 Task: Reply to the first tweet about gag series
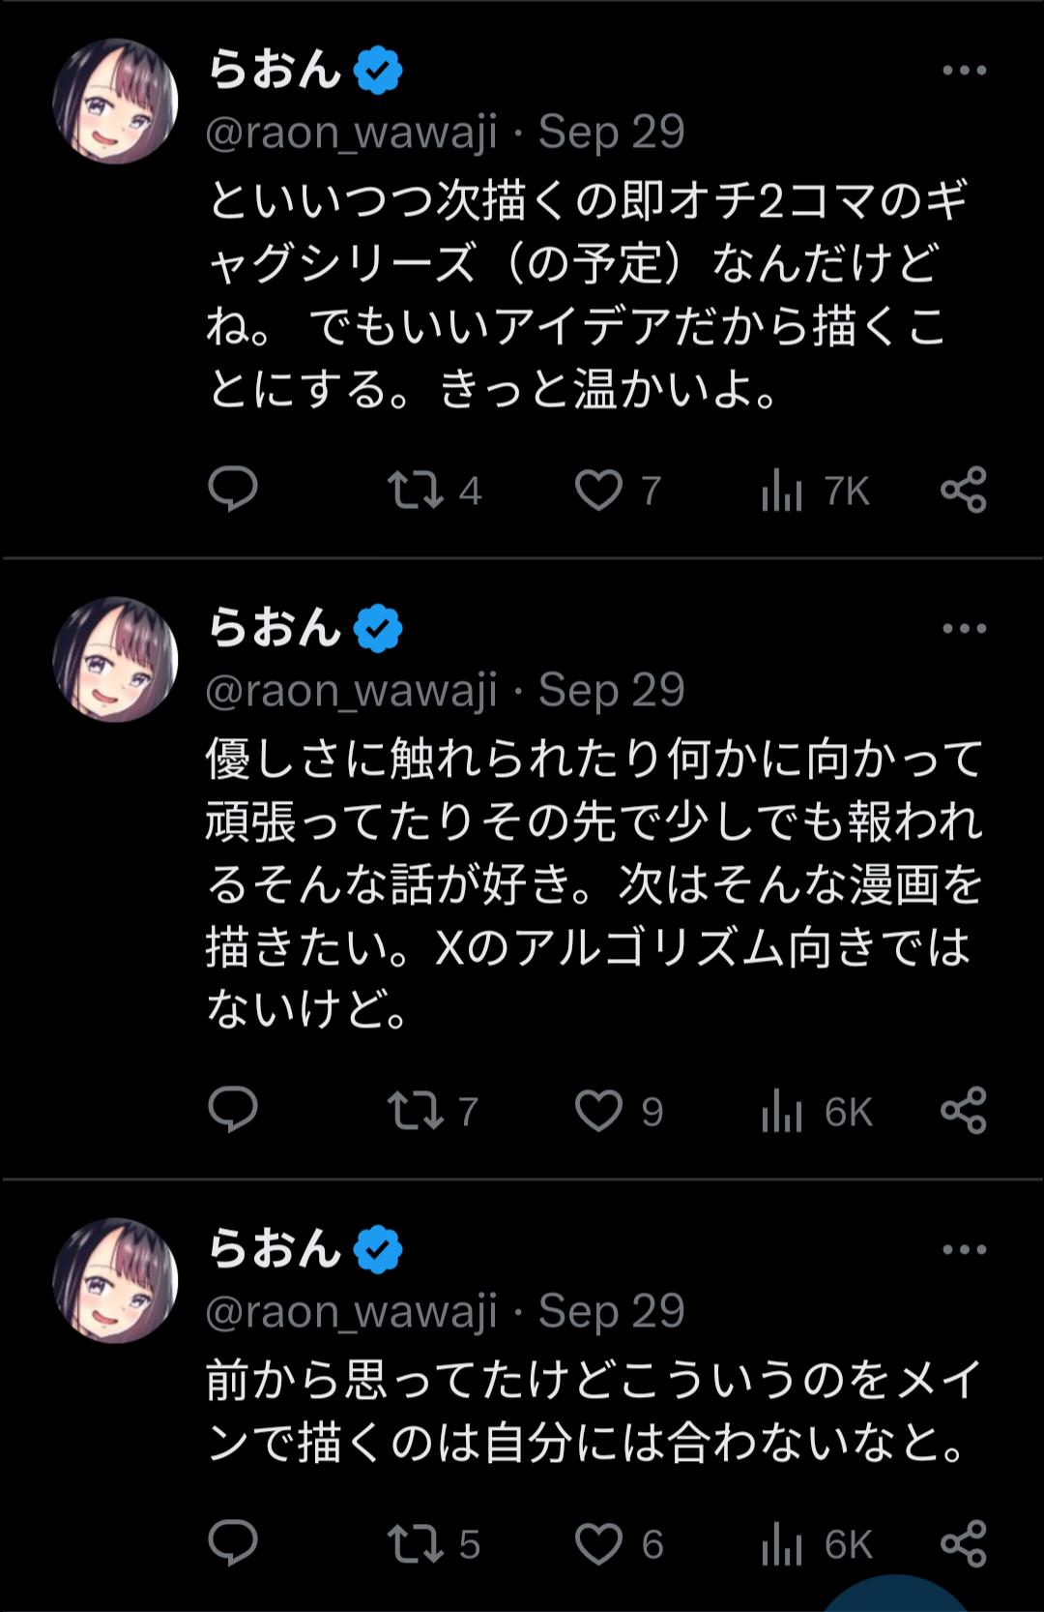point(233,490)
